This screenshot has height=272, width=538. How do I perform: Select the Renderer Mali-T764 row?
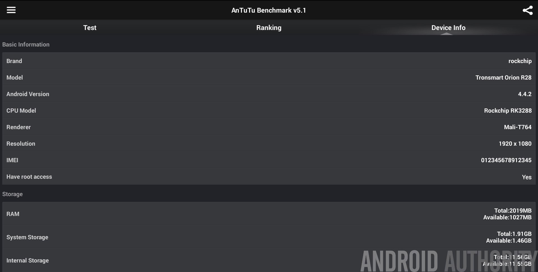269,127
